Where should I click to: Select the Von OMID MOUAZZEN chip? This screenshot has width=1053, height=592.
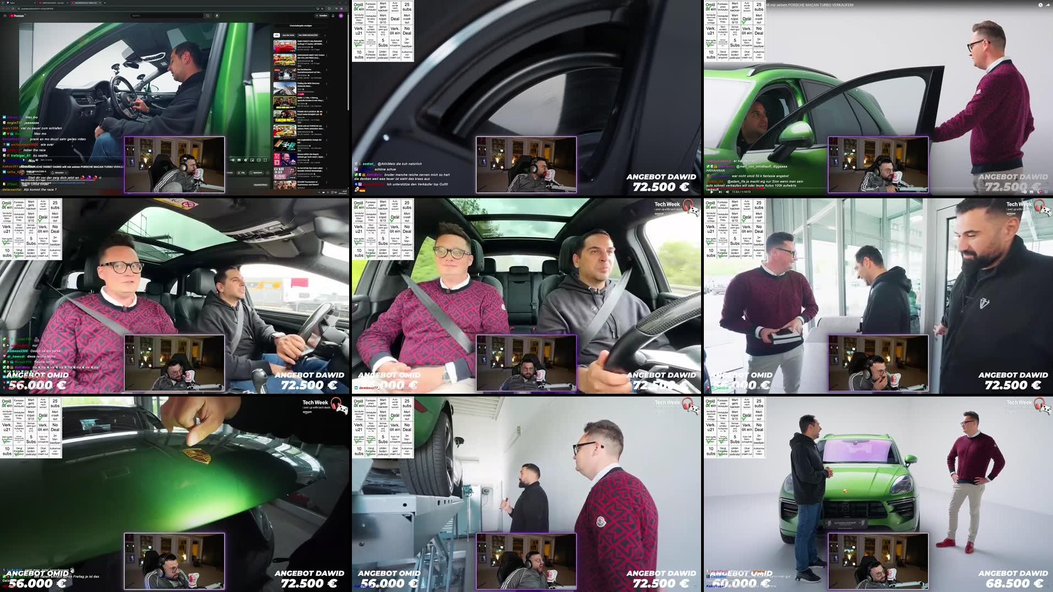(x=308, y=35)
